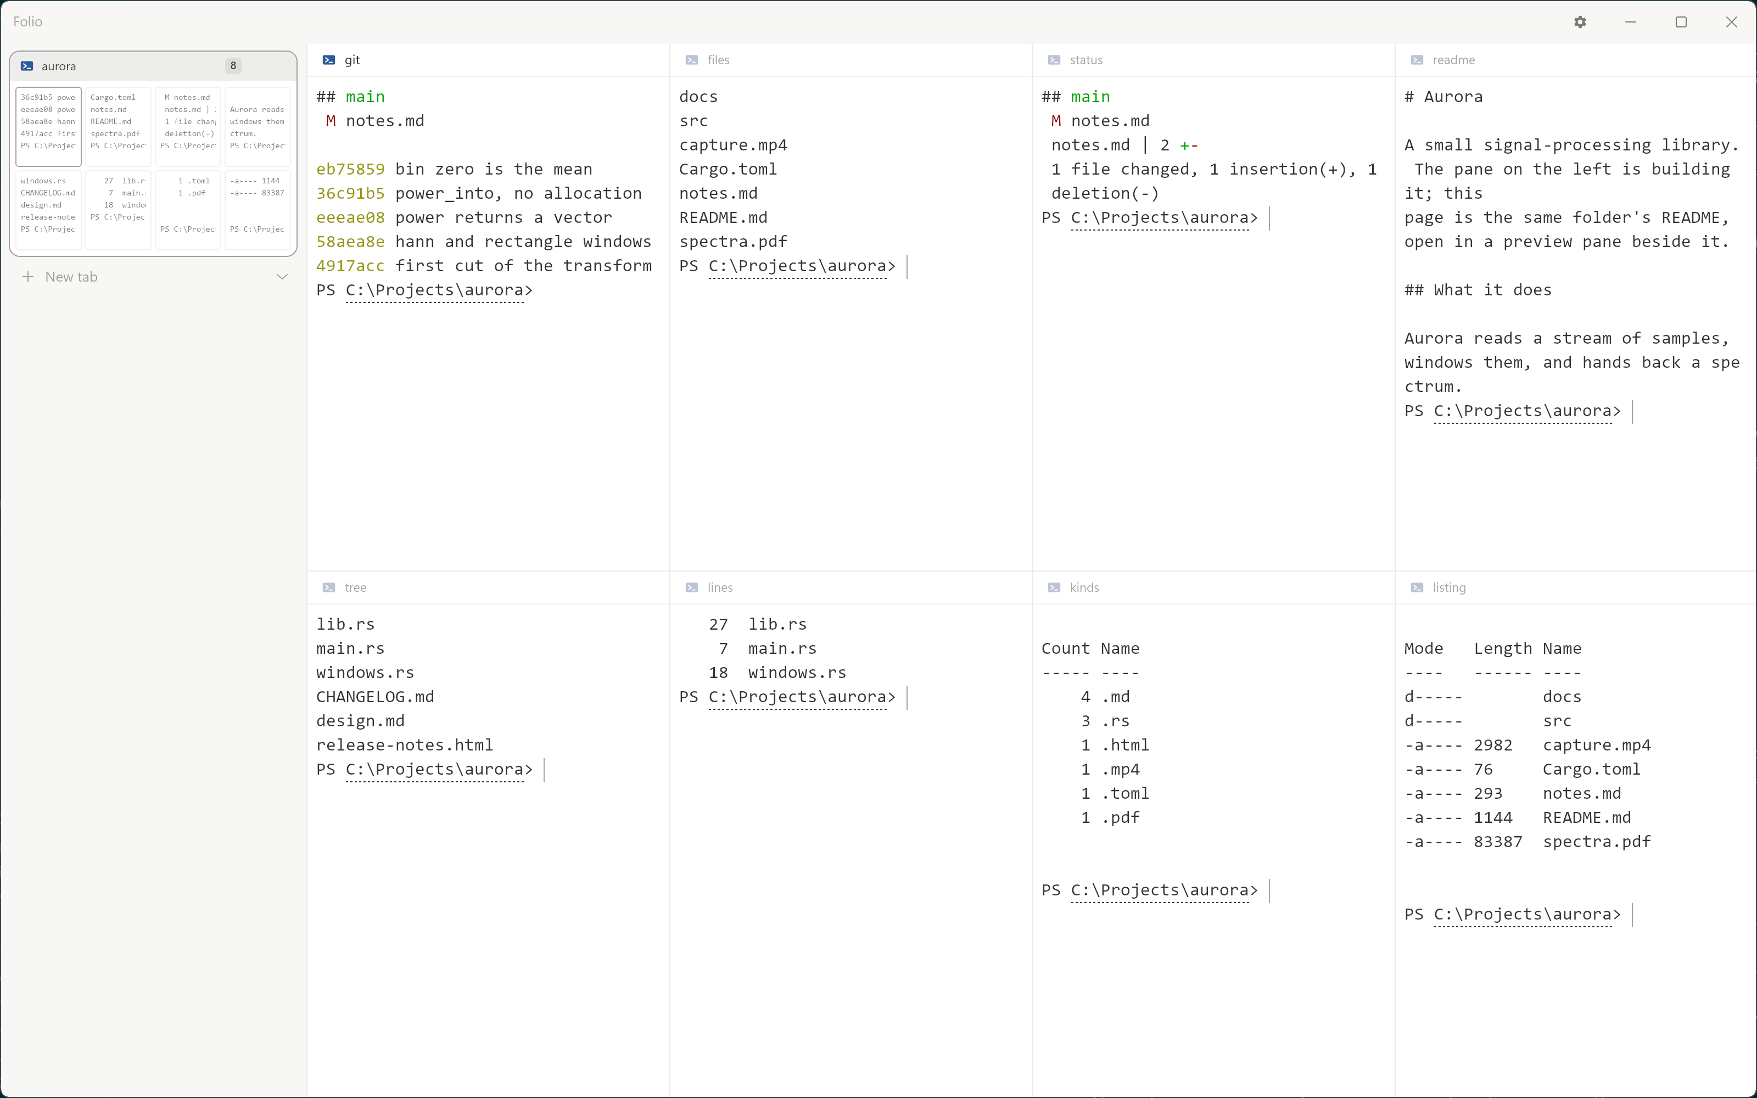Click the terminal icon beside readme pane title
The height and width of the screenshot is (1098, 1757).
pos(1417,60)
